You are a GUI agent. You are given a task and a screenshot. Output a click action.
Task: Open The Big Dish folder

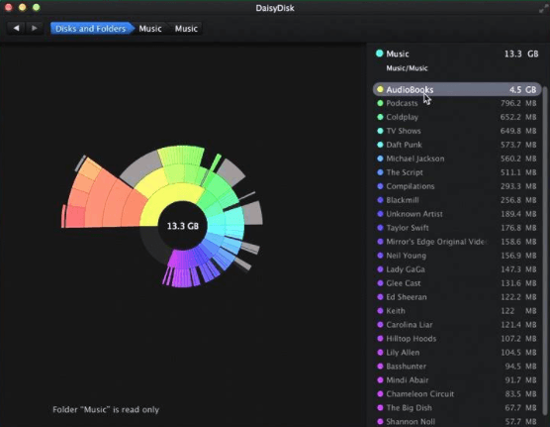coord(457,407)
